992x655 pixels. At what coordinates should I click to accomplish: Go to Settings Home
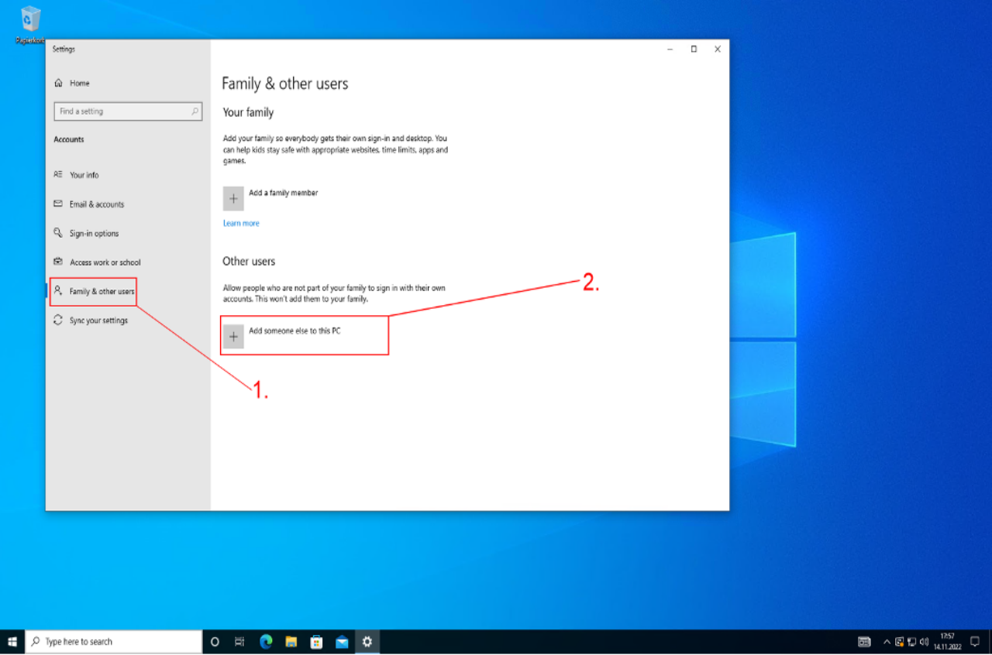[x=79, y=84]
